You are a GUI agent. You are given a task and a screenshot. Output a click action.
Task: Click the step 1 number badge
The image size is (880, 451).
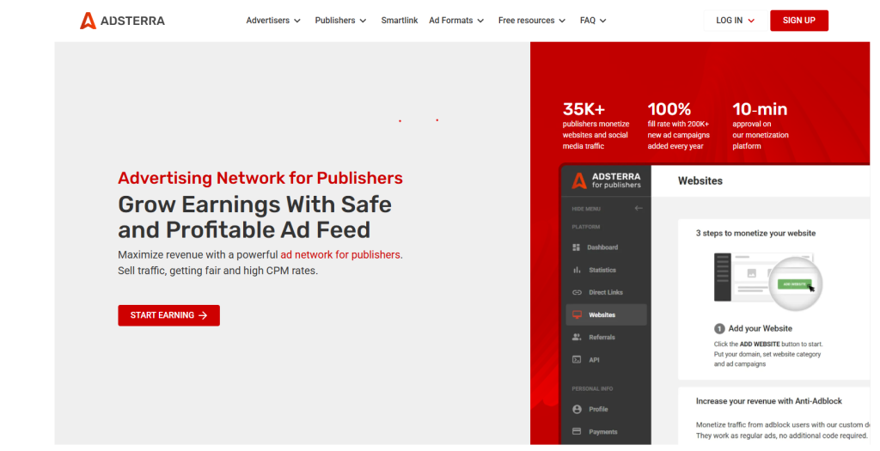(719, 329)
